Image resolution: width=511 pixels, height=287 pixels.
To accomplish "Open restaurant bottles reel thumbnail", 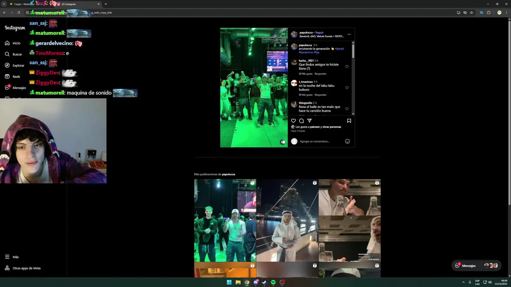I will pyautogui.click(x=350, y=220).
